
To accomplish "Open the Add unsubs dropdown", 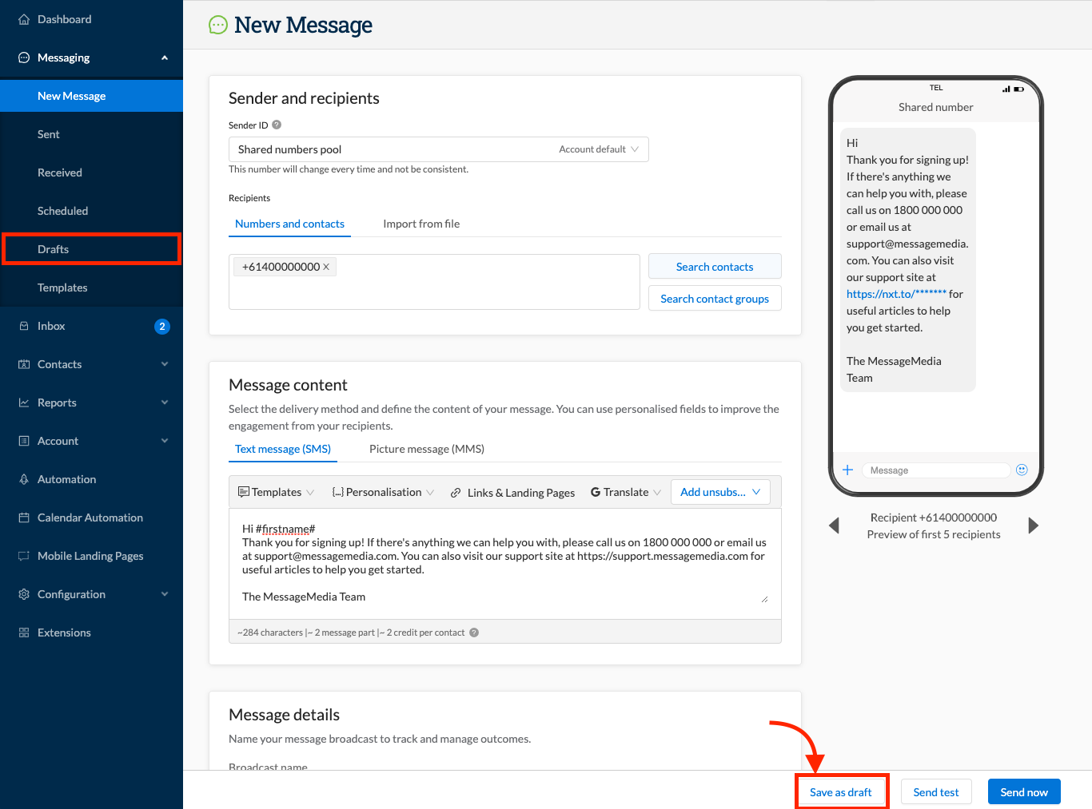I will point(719,491).
